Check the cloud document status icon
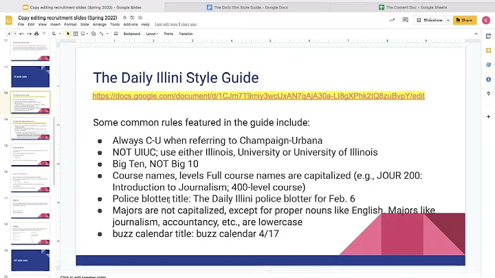 click(x=140, y=18)
